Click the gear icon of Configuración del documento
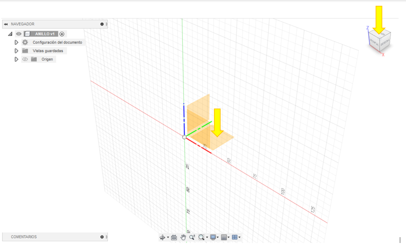 (25, 42)
